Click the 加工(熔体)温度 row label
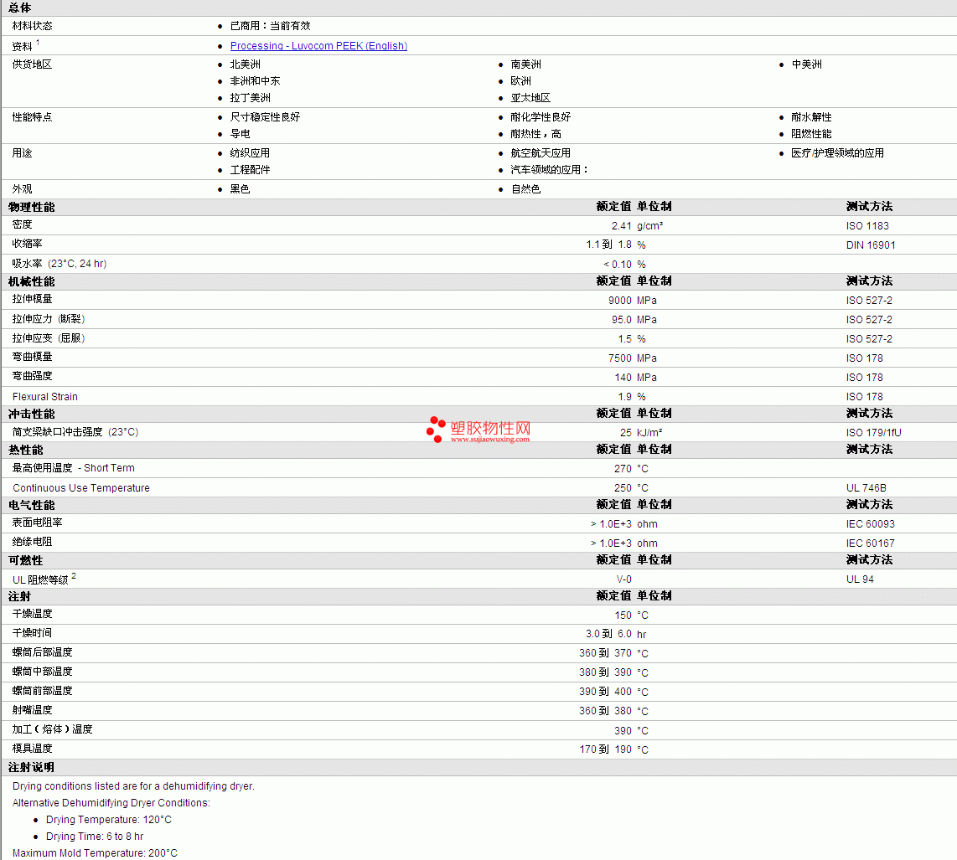 (53, 729)
